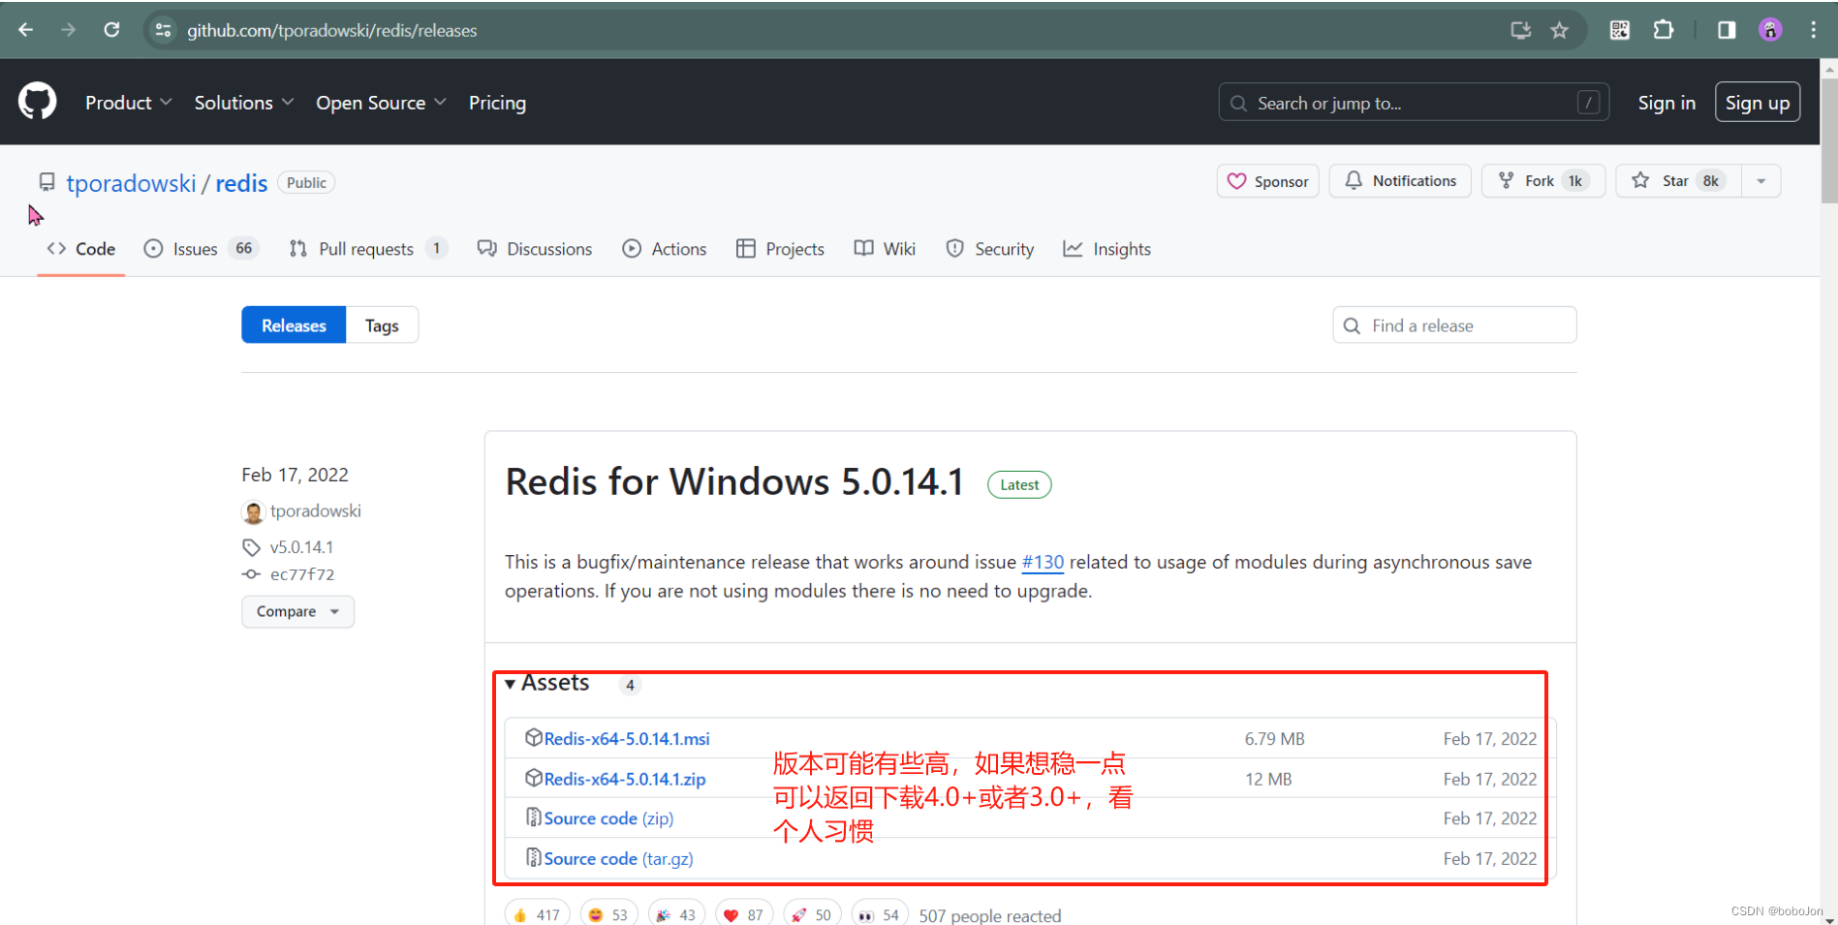1838x925 pixels.
Task: Open the Security tab
Action: [990, 249]
